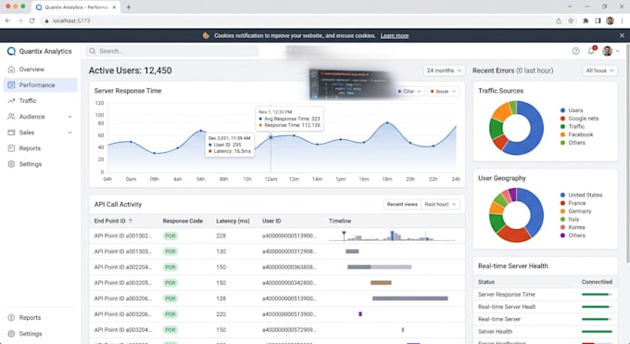Viewport: 630px width, 344px height.
Task: Click the Server Health status row
Action: [545, 332]
